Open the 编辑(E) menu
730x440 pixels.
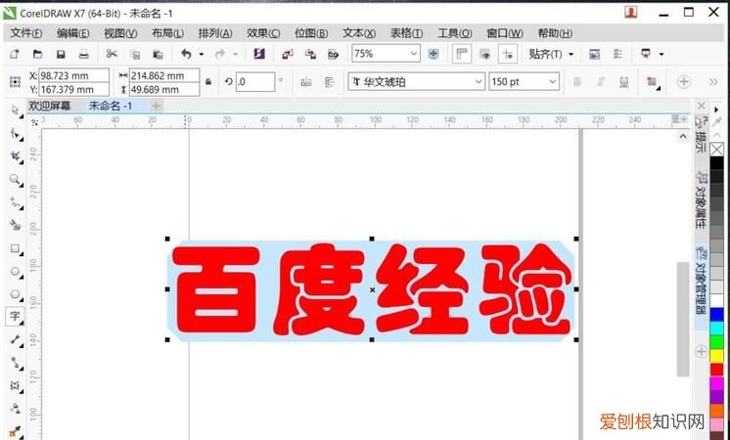click(73, 33)
